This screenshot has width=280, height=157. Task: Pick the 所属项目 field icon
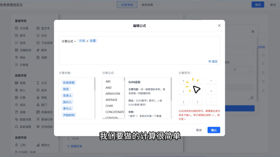pyautogui.click(x=38, y=112)
